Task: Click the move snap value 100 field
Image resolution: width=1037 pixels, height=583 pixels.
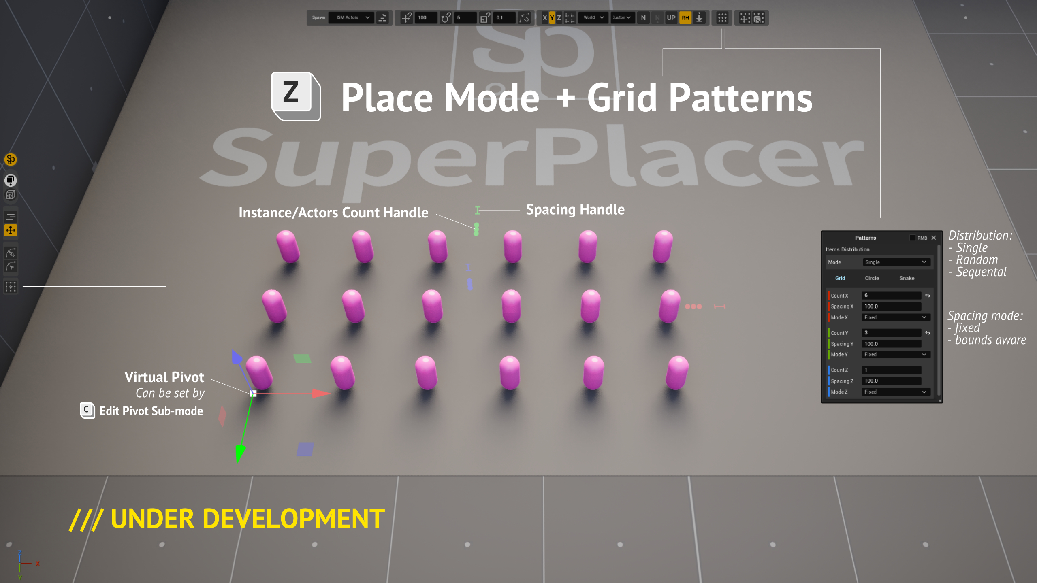Action: 426,17
